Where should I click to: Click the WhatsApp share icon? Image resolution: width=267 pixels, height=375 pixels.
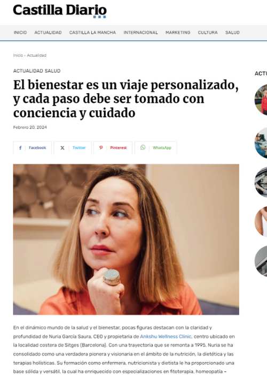143,147
